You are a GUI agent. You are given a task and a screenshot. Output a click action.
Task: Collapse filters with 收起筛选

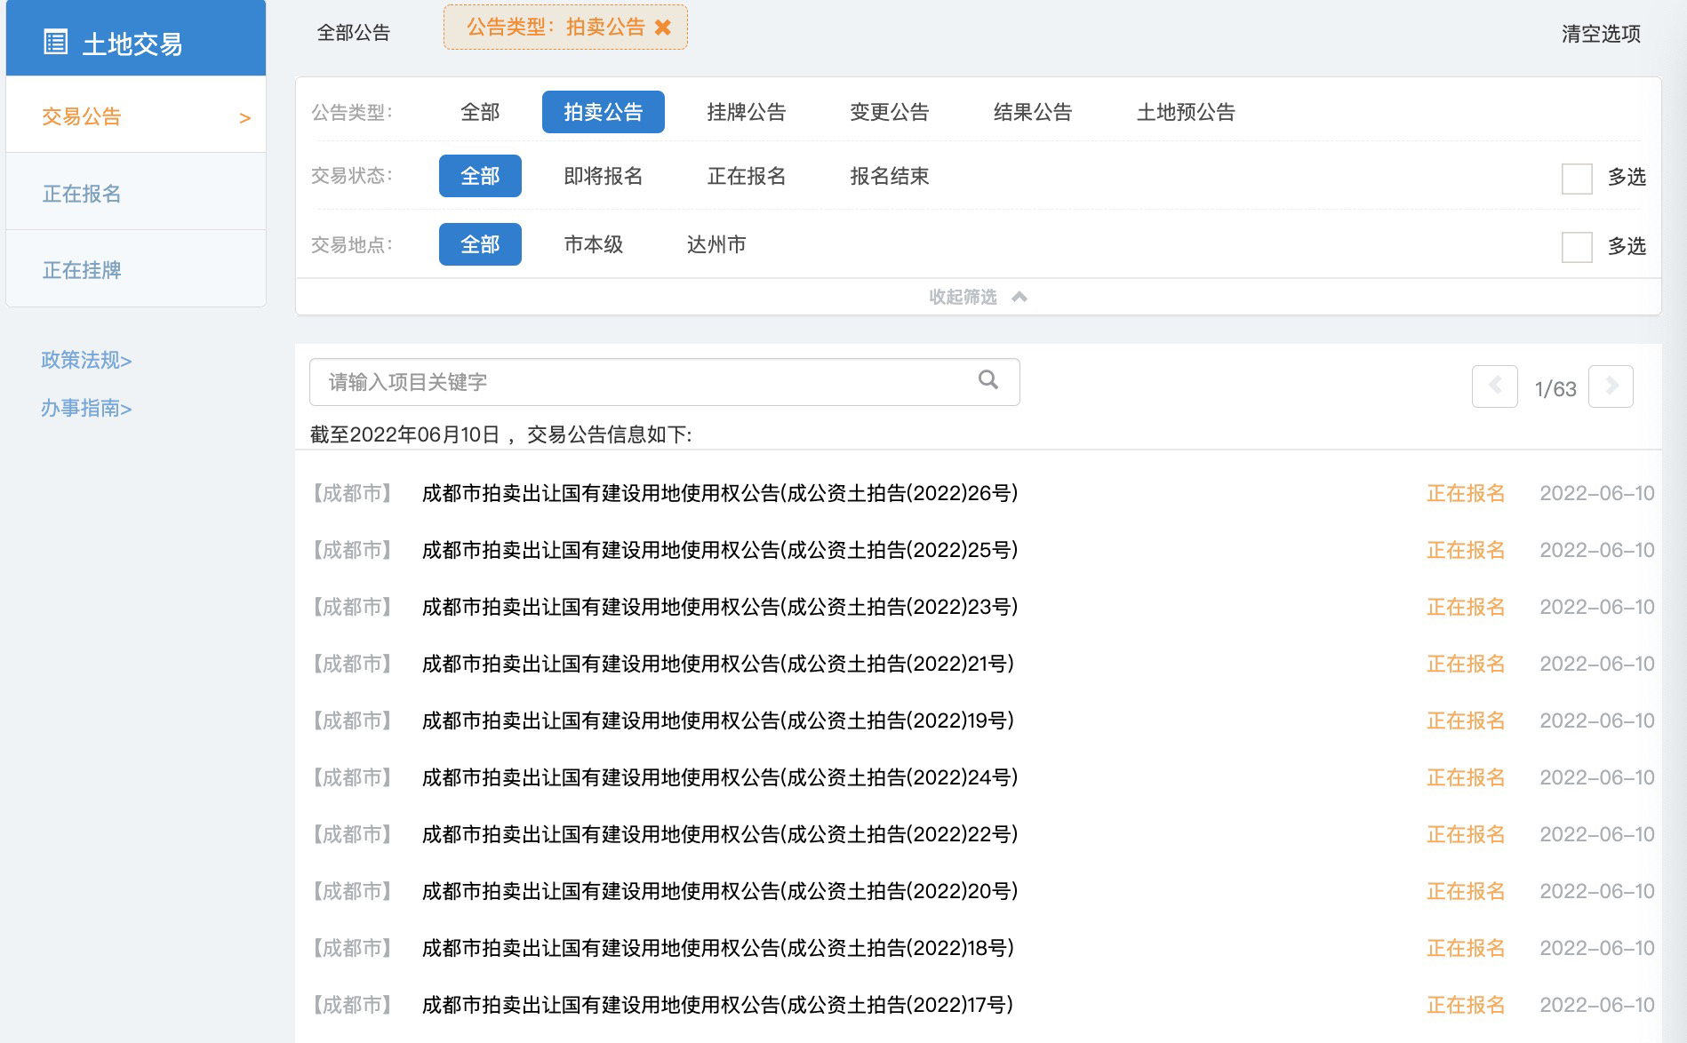pyautogui.click(x=977, y=297)
